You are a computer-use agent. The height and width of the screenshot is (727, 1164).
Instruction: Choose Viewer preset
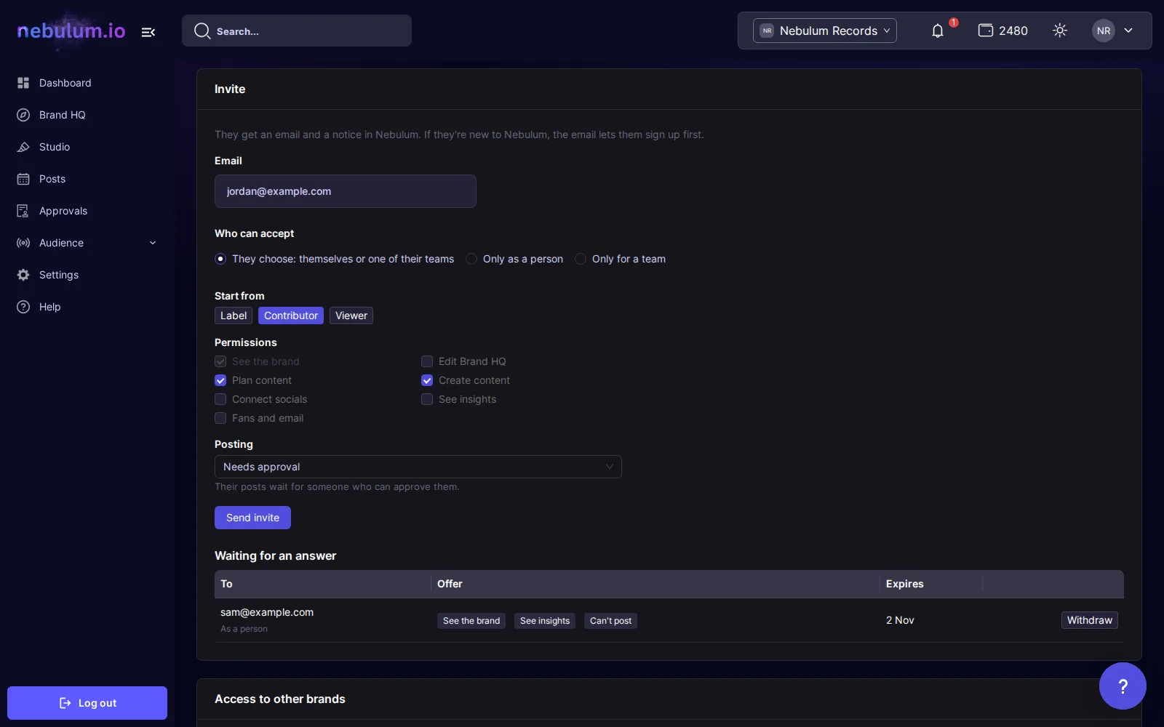point(351,316)
